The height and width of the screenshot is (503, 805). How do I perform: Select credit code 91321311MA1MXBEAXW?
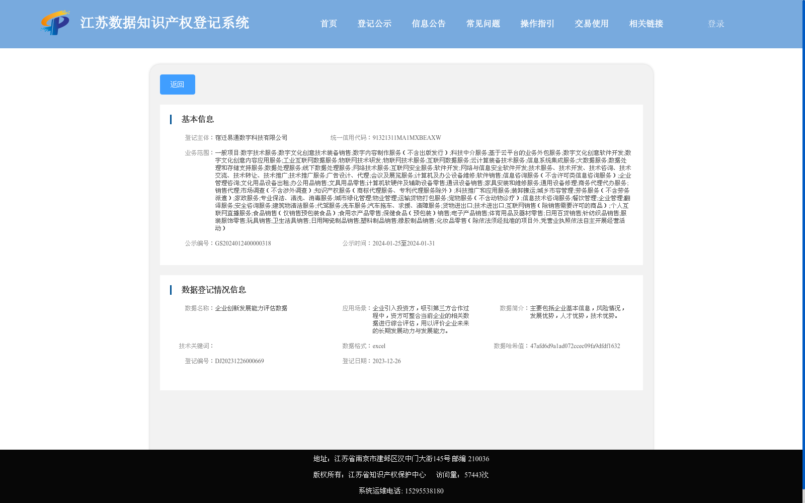pyautogui.click(x=407, y=138)
